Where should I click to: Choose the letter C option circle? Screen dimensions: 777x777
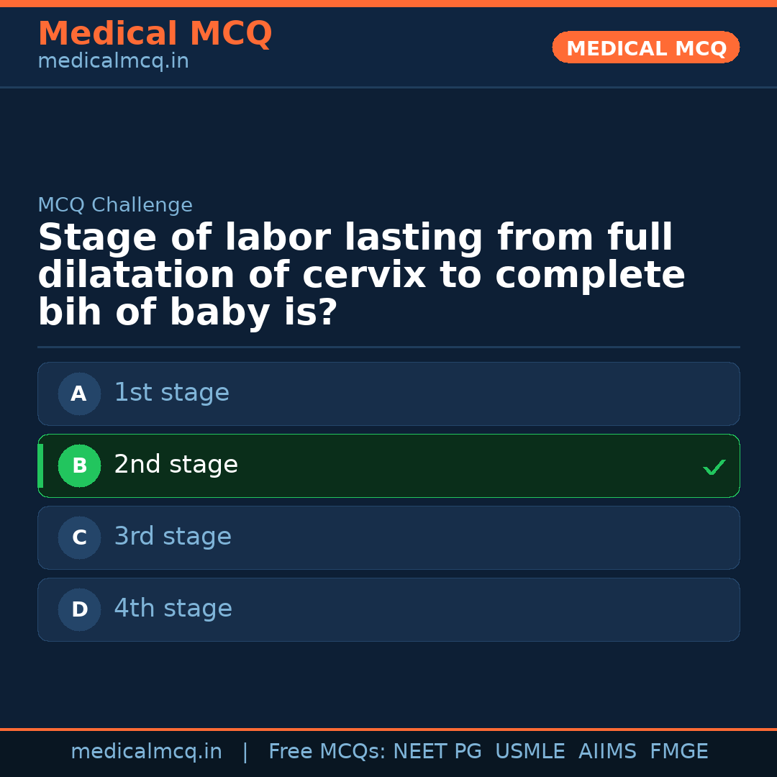[79, 537]
